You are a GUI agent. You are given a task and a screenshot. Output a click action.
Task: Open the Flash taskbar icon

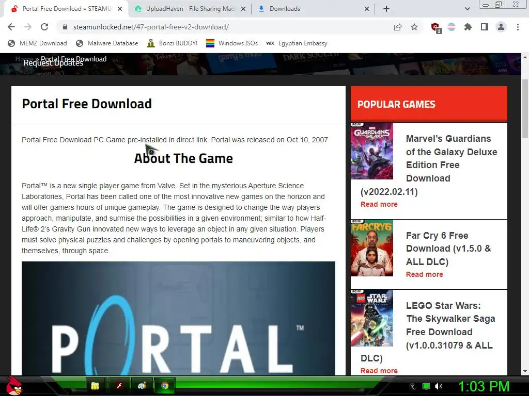(119, 386)
